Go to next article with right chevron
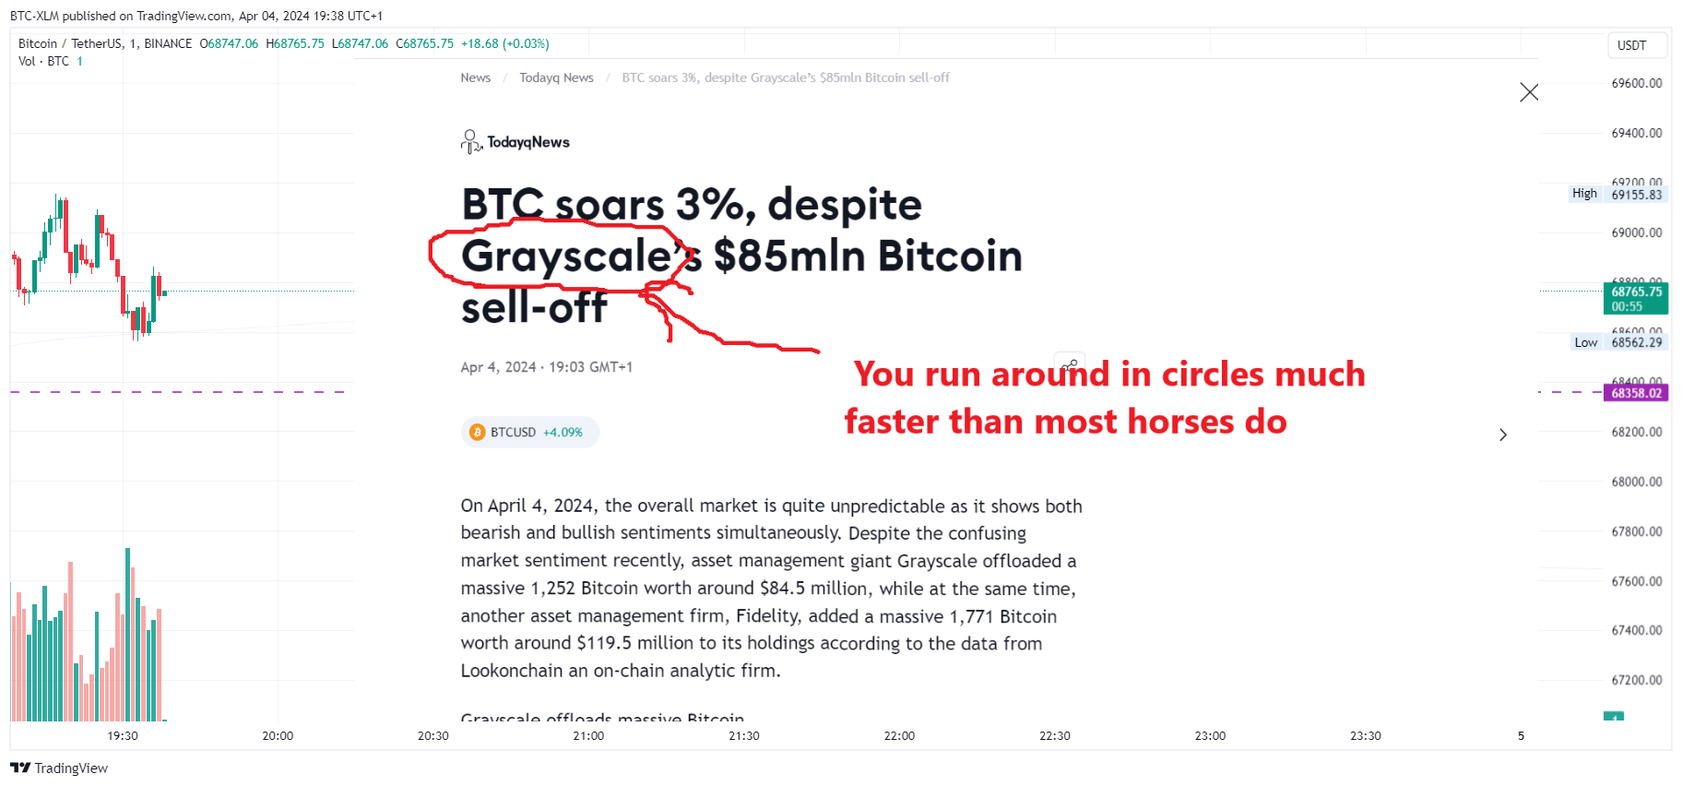This screenshot has height=786, width=1682. [1503, 435]
